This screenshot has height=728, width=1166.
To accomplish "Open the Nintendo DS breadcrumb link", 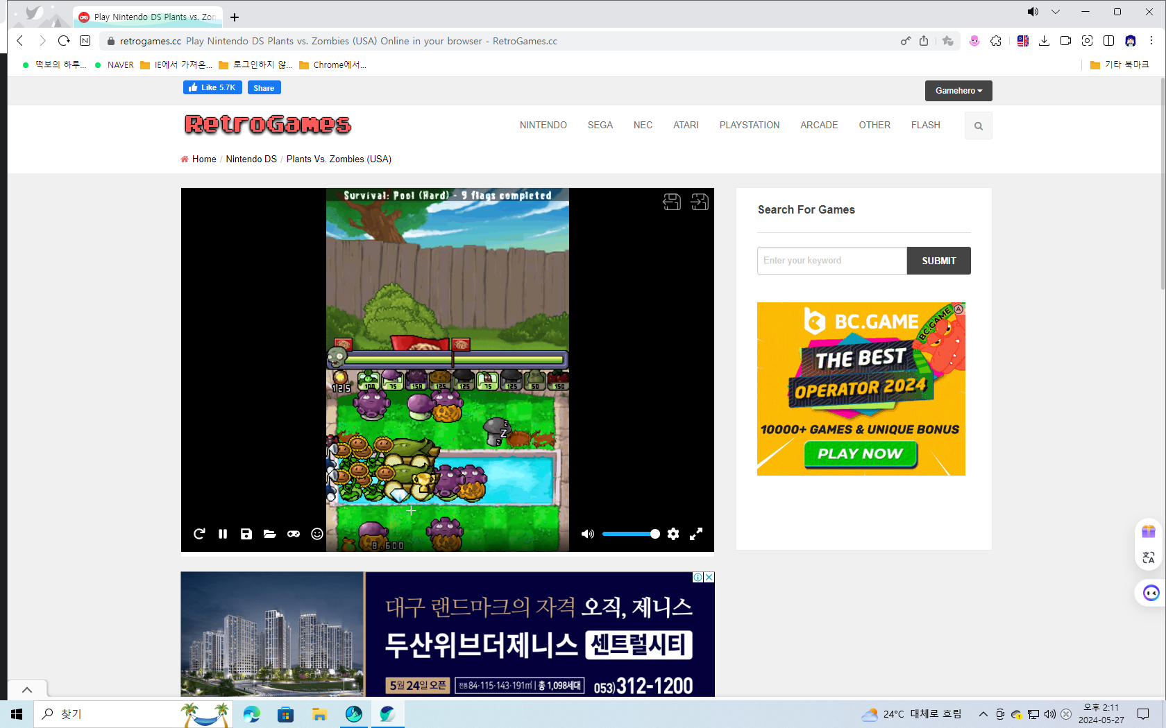I will (251, 159).
